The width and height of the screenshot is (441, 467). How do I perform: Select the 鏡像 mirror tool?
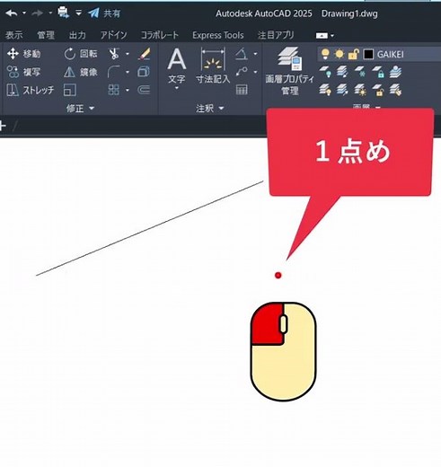tap(81, 72)
